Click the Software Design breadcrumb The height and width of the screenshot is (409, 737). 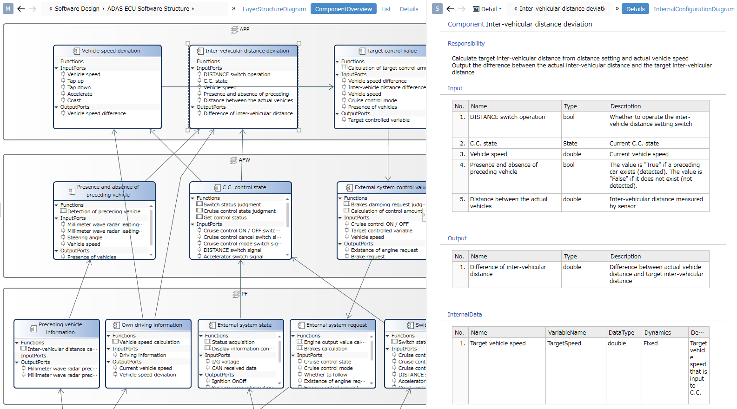pos(77,9)
